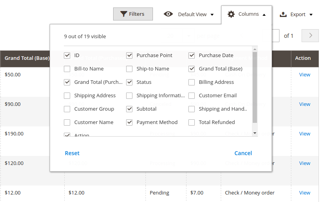Viewport: 326px width, 202px height.
Task: Click Cancel in the columns panel
Action: pyautogui.click(x=243, y=153)
